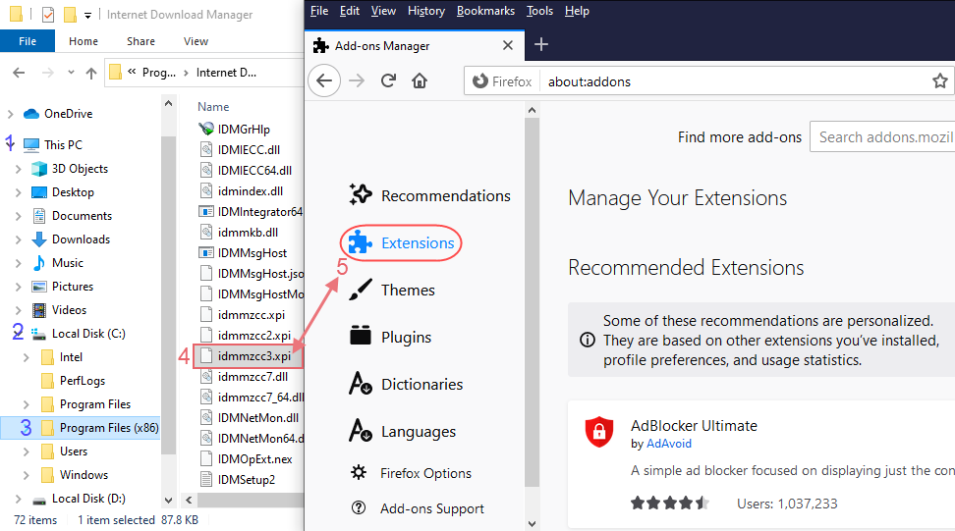Open Explorer File ribbon tab
Screen dimensions: 955x531
(28, 41)
